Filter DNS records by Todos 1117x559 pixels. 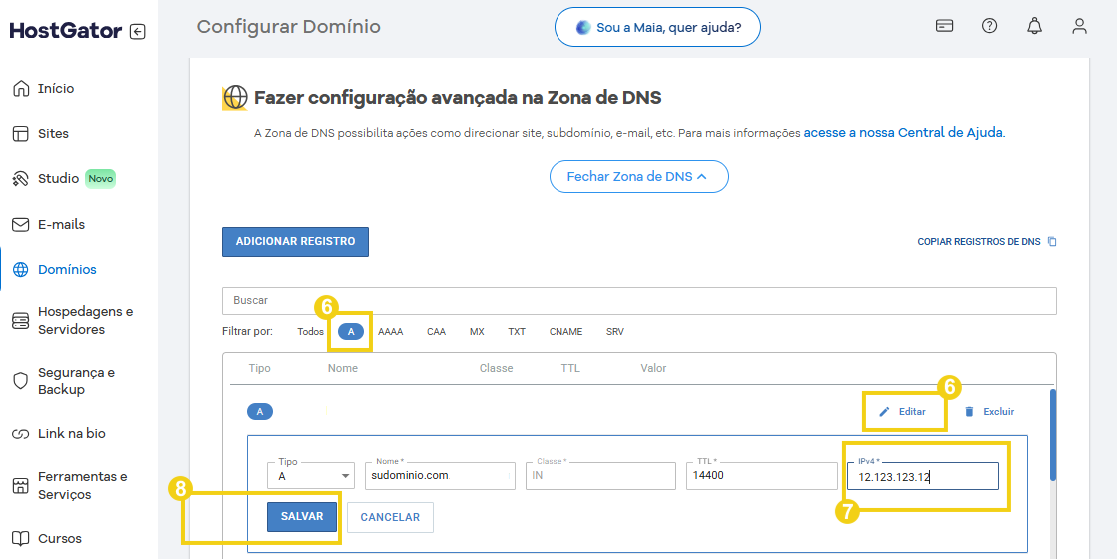pos(310,331)
